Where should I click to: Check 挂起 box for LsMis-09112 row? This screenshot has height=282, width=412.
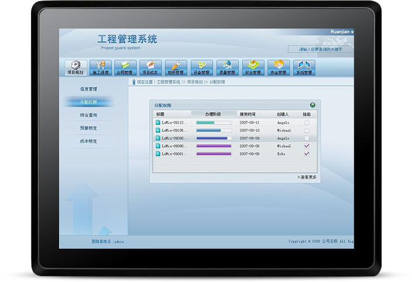[x=307, y=123]
